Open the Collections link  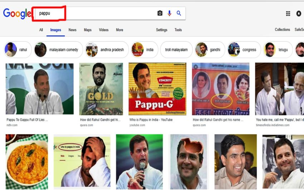click(x=282, y=30)
